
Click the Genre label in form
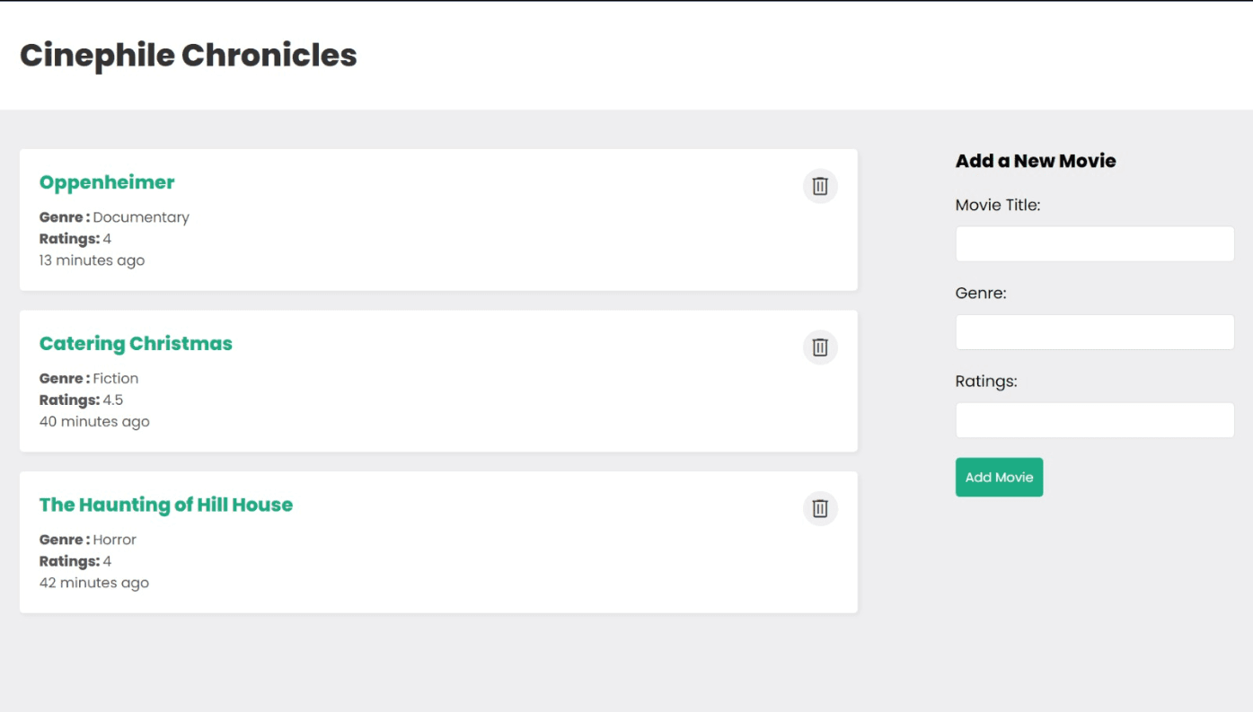pyautogui.click(x=980, y=293)
